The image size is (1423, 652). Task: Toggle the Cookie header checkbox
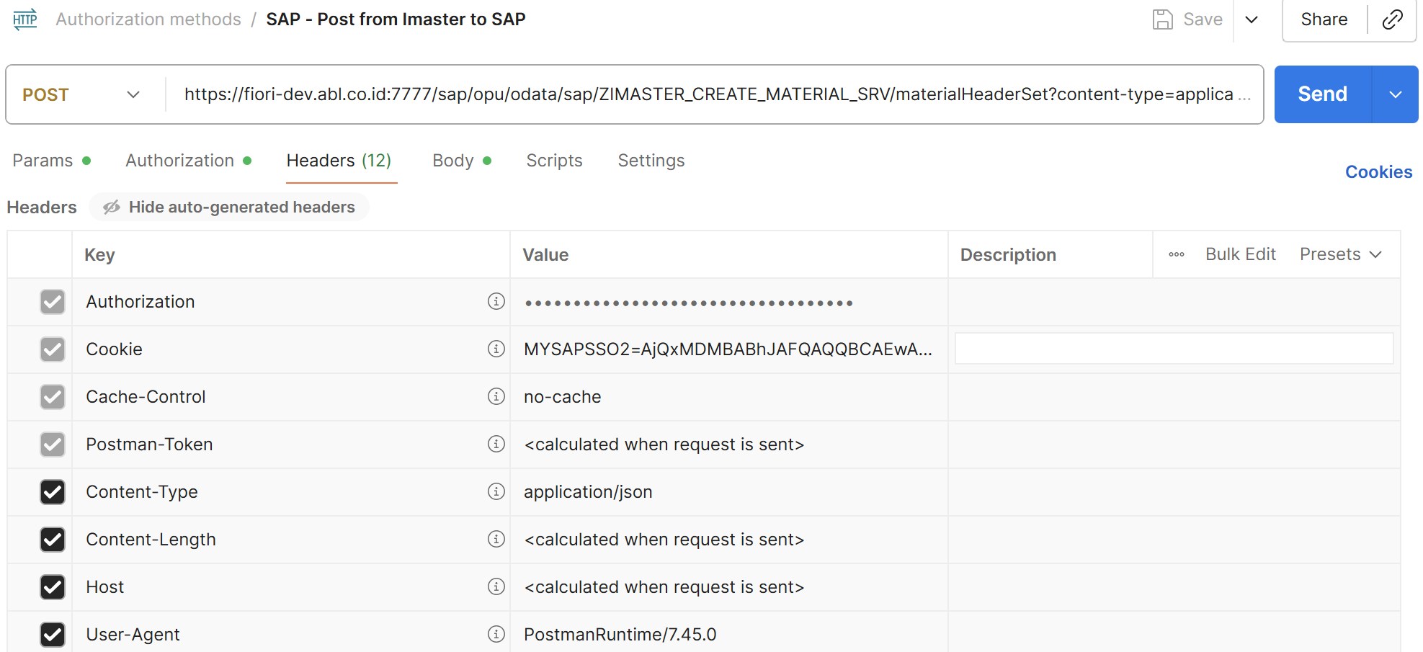(x=53, y=349)
